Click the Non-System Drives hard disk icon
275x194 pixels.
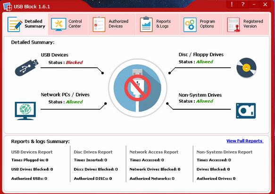(x=246, y=111)
